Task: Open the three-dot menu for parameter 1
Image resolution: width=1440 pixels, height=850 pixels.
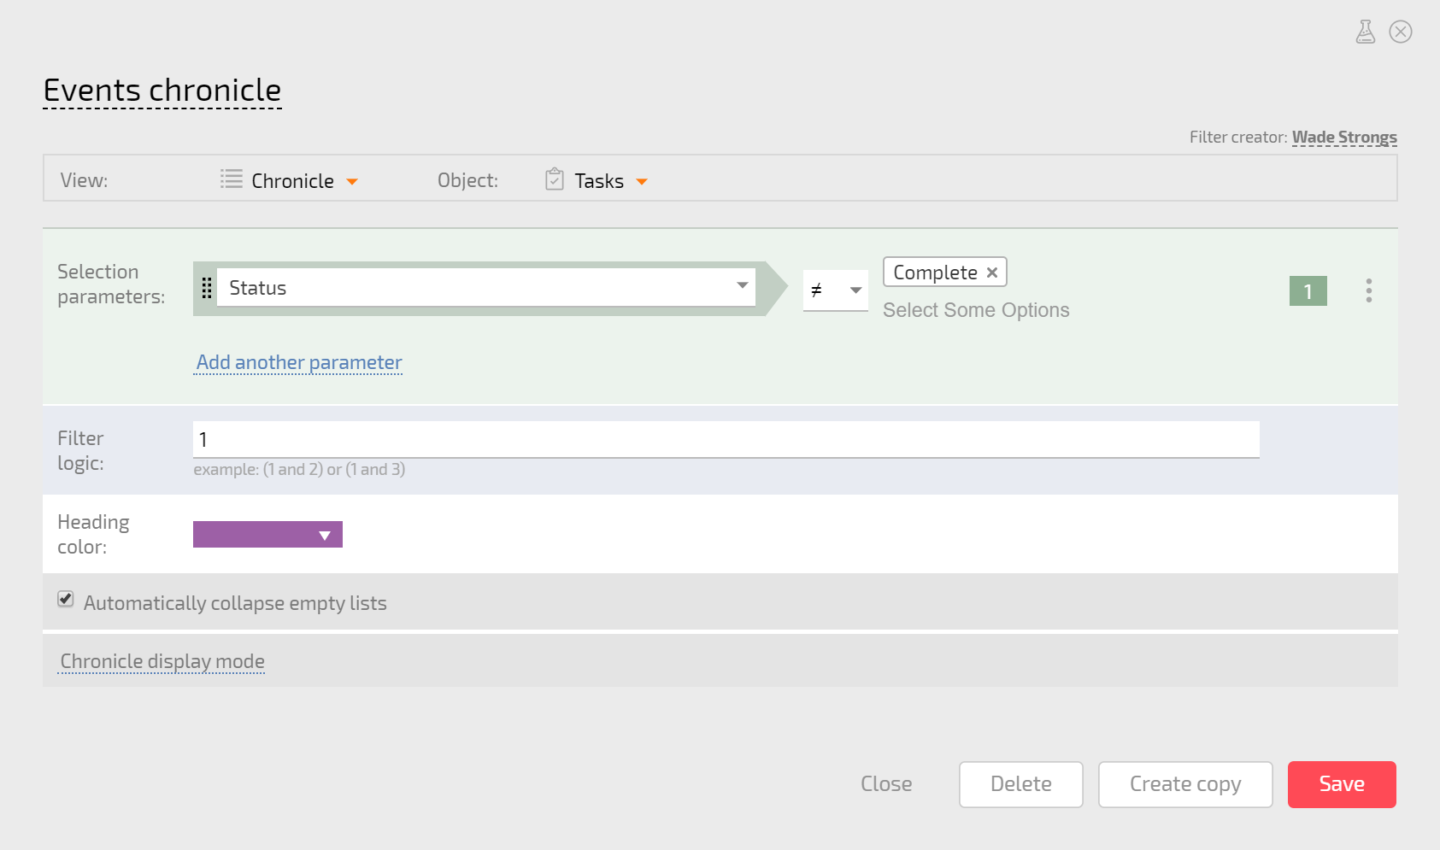Action: click(1369, 290)
